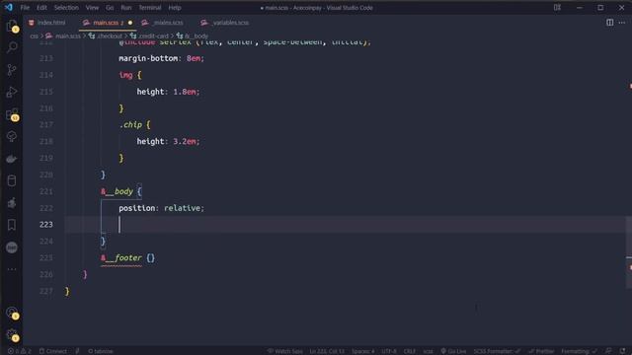Screen dimensions: 632x355
Task: Open the Docker whale icon panel
Action: [x=12, y=159]
